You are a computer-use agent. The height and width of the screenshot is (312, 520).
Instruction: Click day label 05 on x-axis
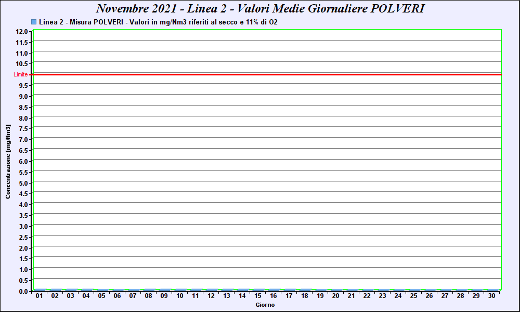click(x=101, y=296)
